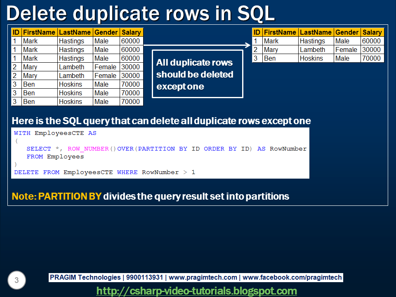The image size is (396, 297).
Task: Click the Ben Hoskins row in right table
Action: click(x=318, y=58)
